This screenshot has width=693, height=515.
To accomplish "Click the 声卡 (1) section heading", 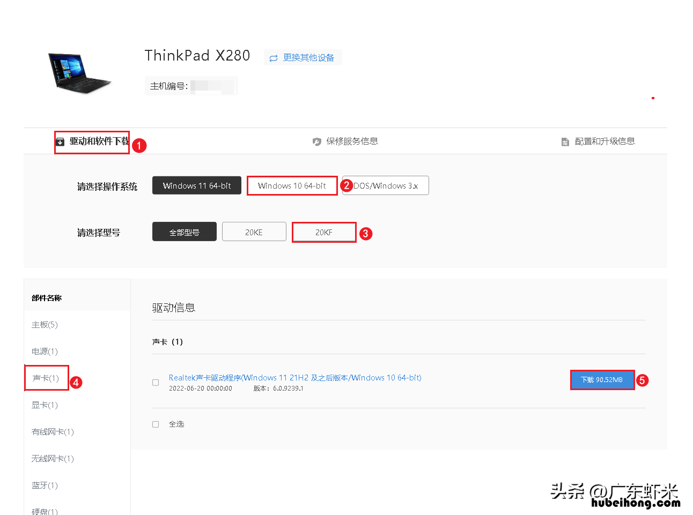I will point(167,342).
